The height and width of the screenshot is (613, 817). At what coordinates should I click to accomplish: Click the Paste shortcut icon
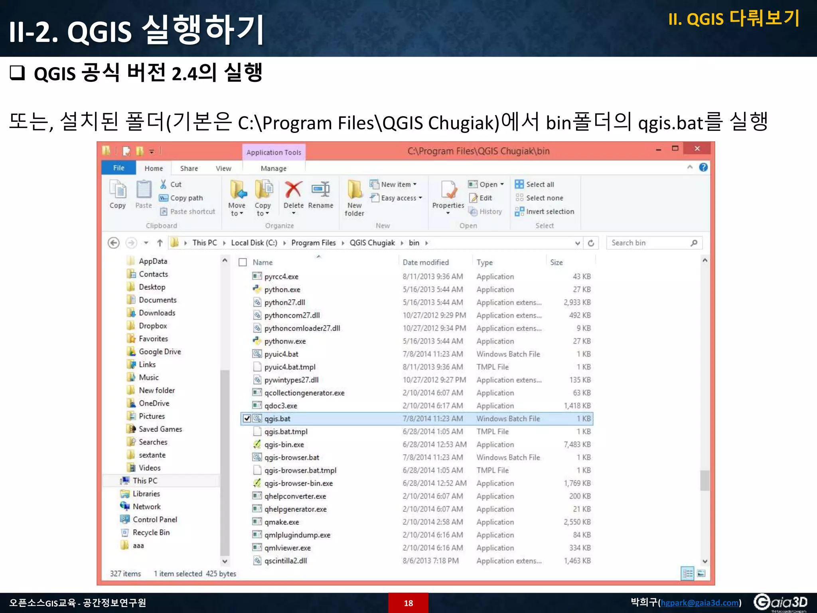pyautogui.click(x=163, y=212)
